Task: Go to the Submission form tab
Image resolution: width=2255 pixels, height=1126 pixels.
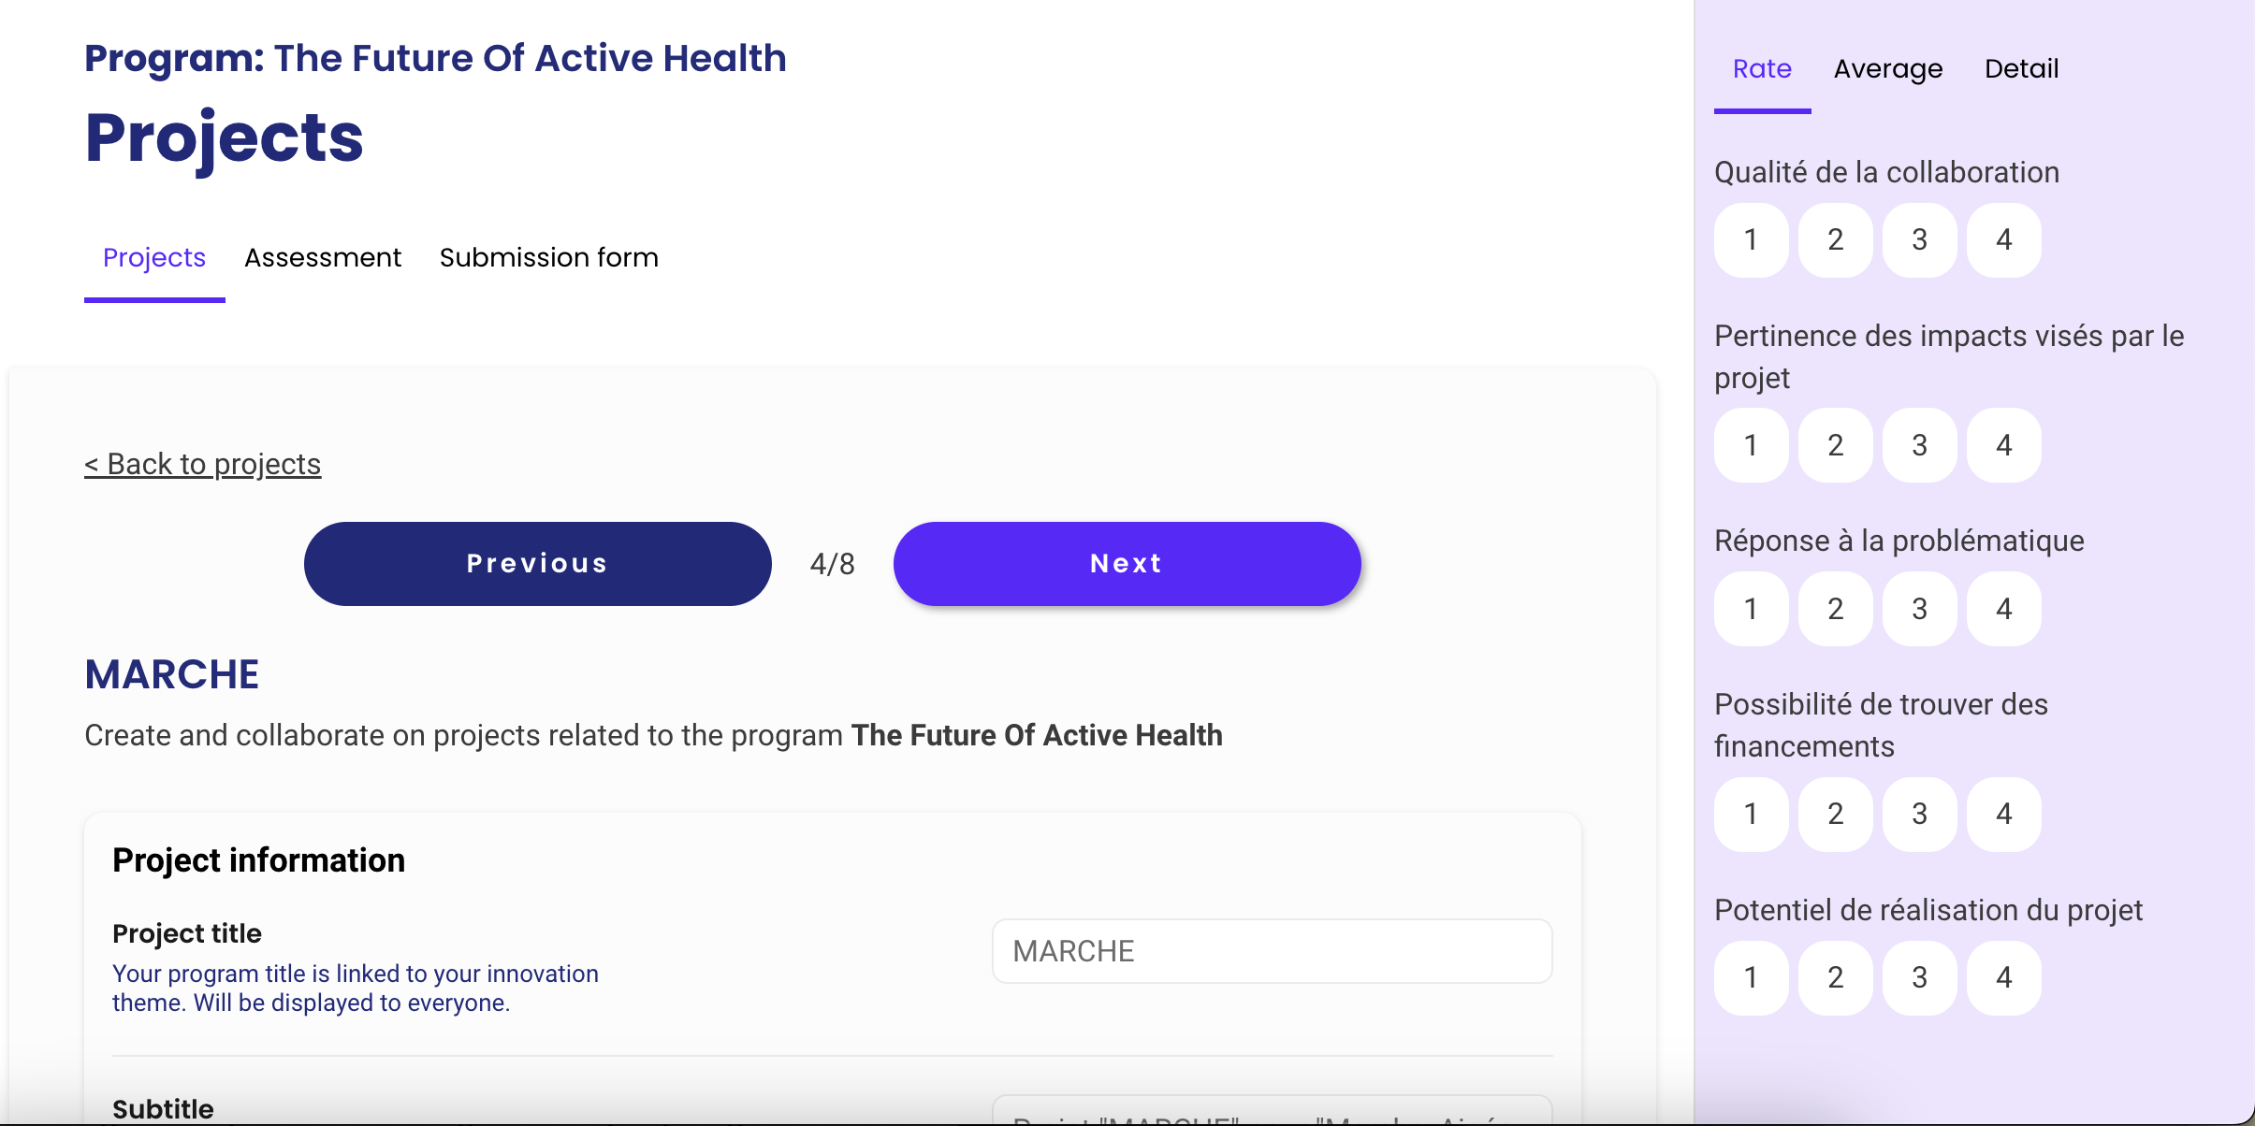Action: [549, 258]
